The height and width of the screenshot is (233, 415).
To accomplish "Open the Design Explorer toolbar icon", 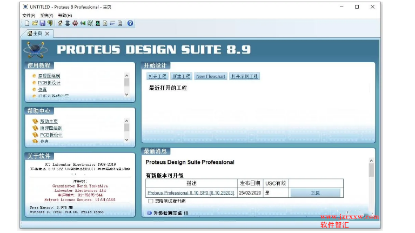I will [98, 23].
